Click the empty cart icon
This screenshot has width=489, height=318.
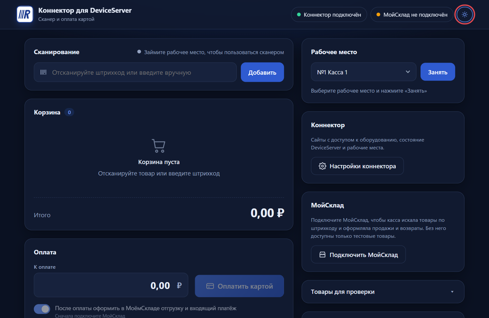tap(159, 146)
